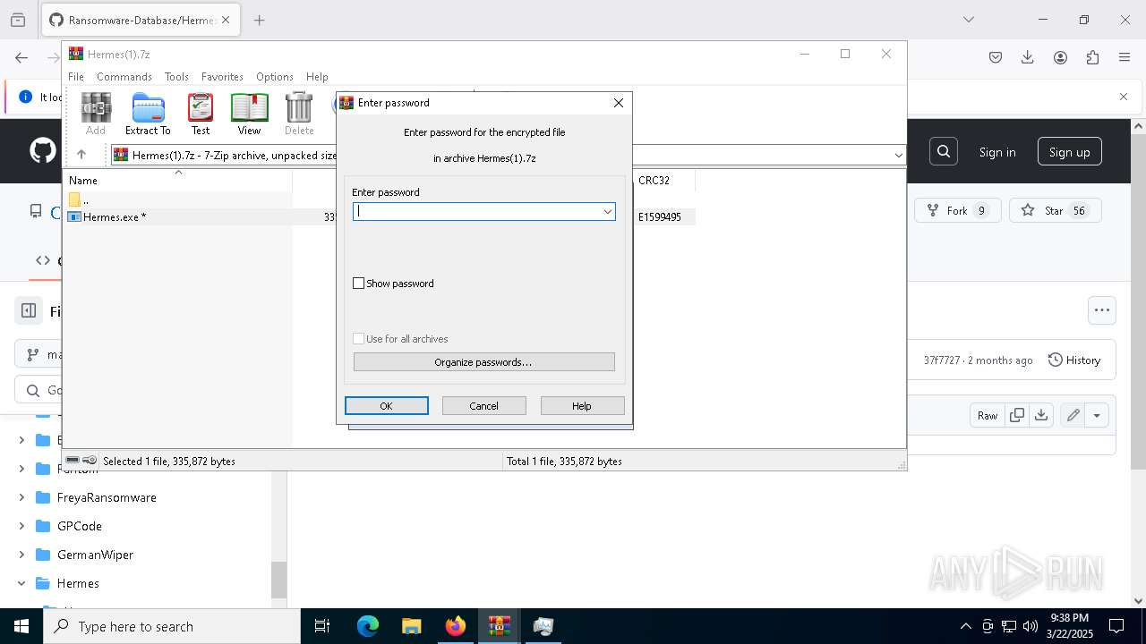Toggle the file tree side panel icon
The height and width of the screenshot is (644, 1146).
pos(29,311)
